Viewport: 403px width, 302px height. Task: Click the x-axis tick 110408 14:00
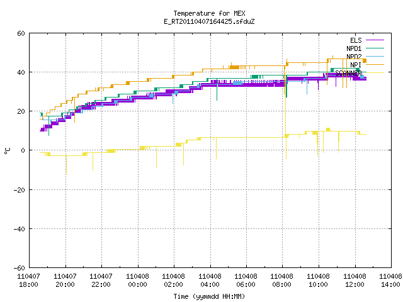(x=390, y=281)
